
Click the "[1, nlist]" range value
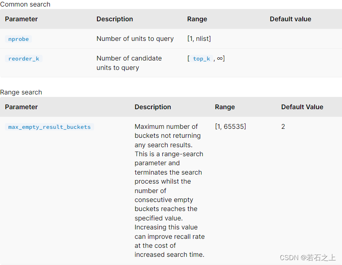[x=199, y=39]
